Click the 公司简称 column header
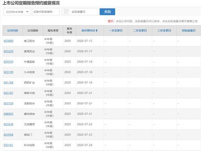 point(33,31)
